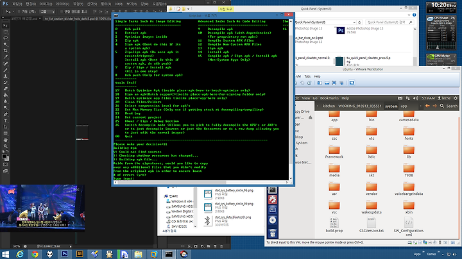Select the Brush tool
This screenshot has height=259, width=462.
tap(6, 70)
